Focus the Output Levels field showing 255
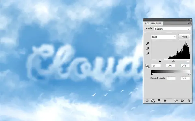 [x=185, y=79]
